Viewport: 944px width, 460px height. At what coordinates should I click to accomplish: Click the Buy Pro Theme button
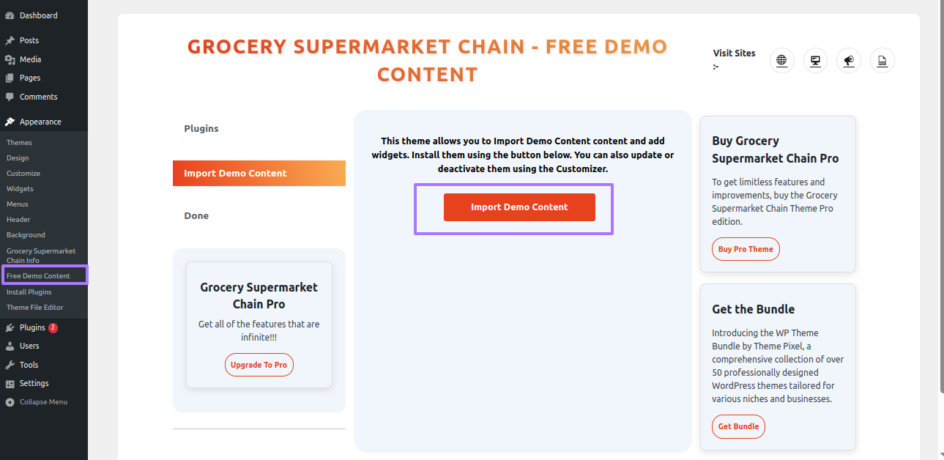point(746,249)
